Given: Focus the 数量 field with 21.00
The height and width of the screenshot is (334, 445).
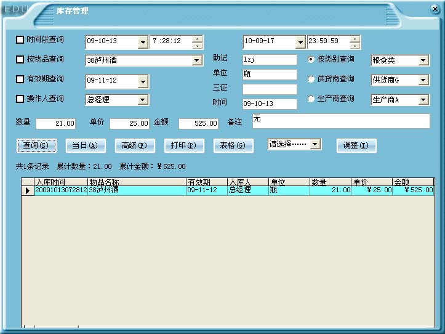Looking at the screenshot, I should click(x=55, y=124).
